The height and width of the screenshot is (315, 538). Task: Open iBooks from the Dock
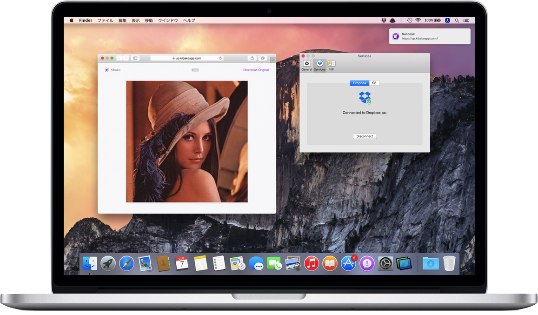click(x=330, y=264)
